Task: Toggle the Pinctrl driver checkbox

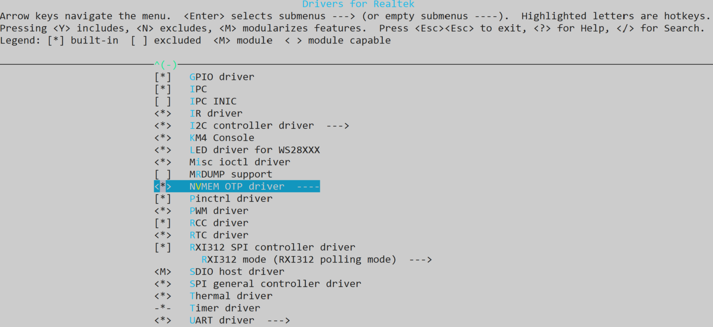Action: tap(163, 198)
